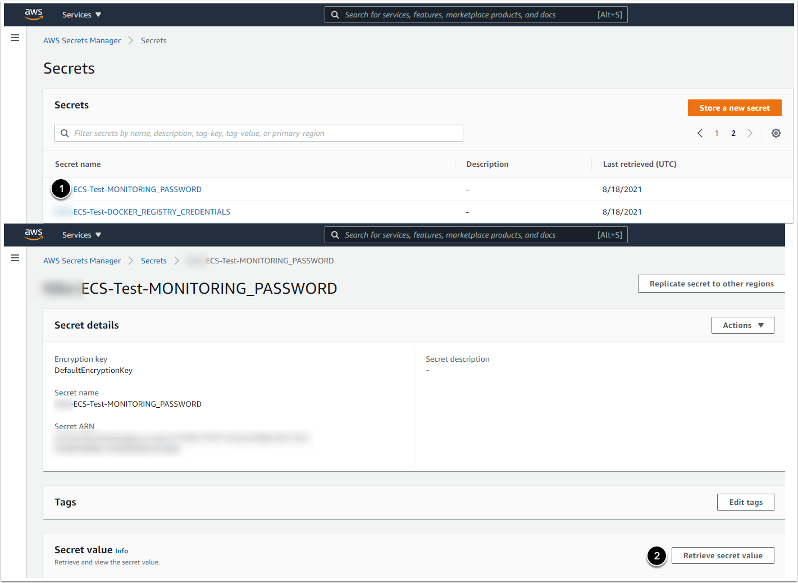Click Retrieve secret value
Screen dimensions: 798x583
[x=723, y=555]
